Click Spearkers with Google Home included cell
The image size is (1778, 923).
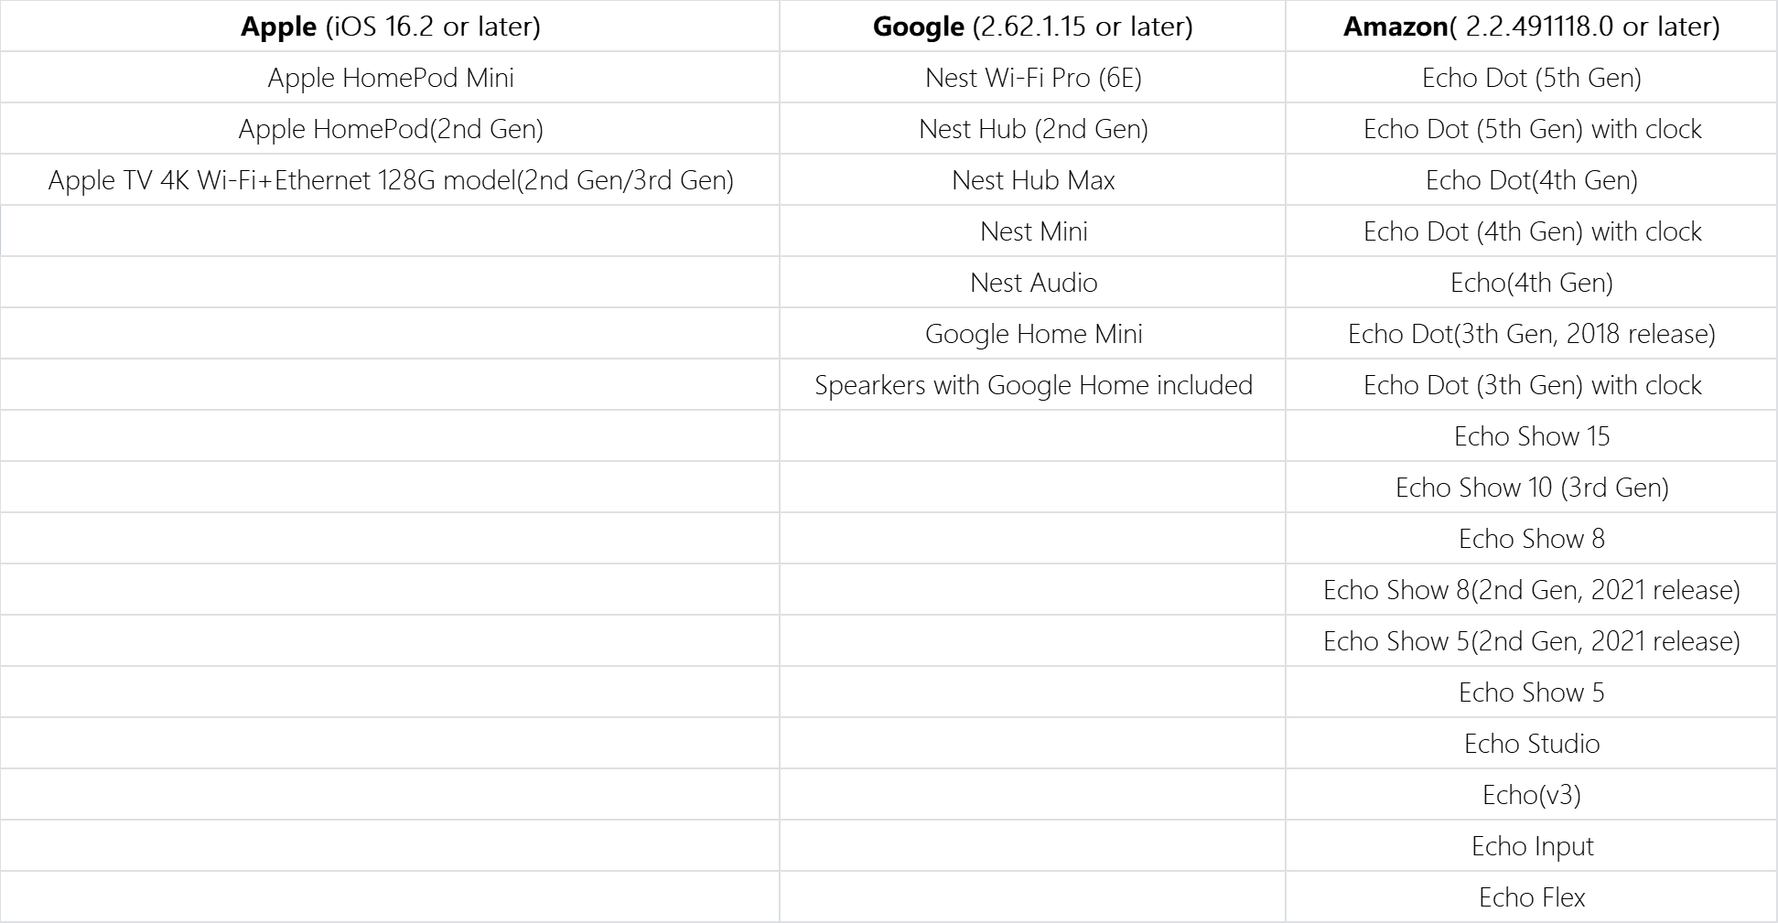click(x=1033, y=385)
